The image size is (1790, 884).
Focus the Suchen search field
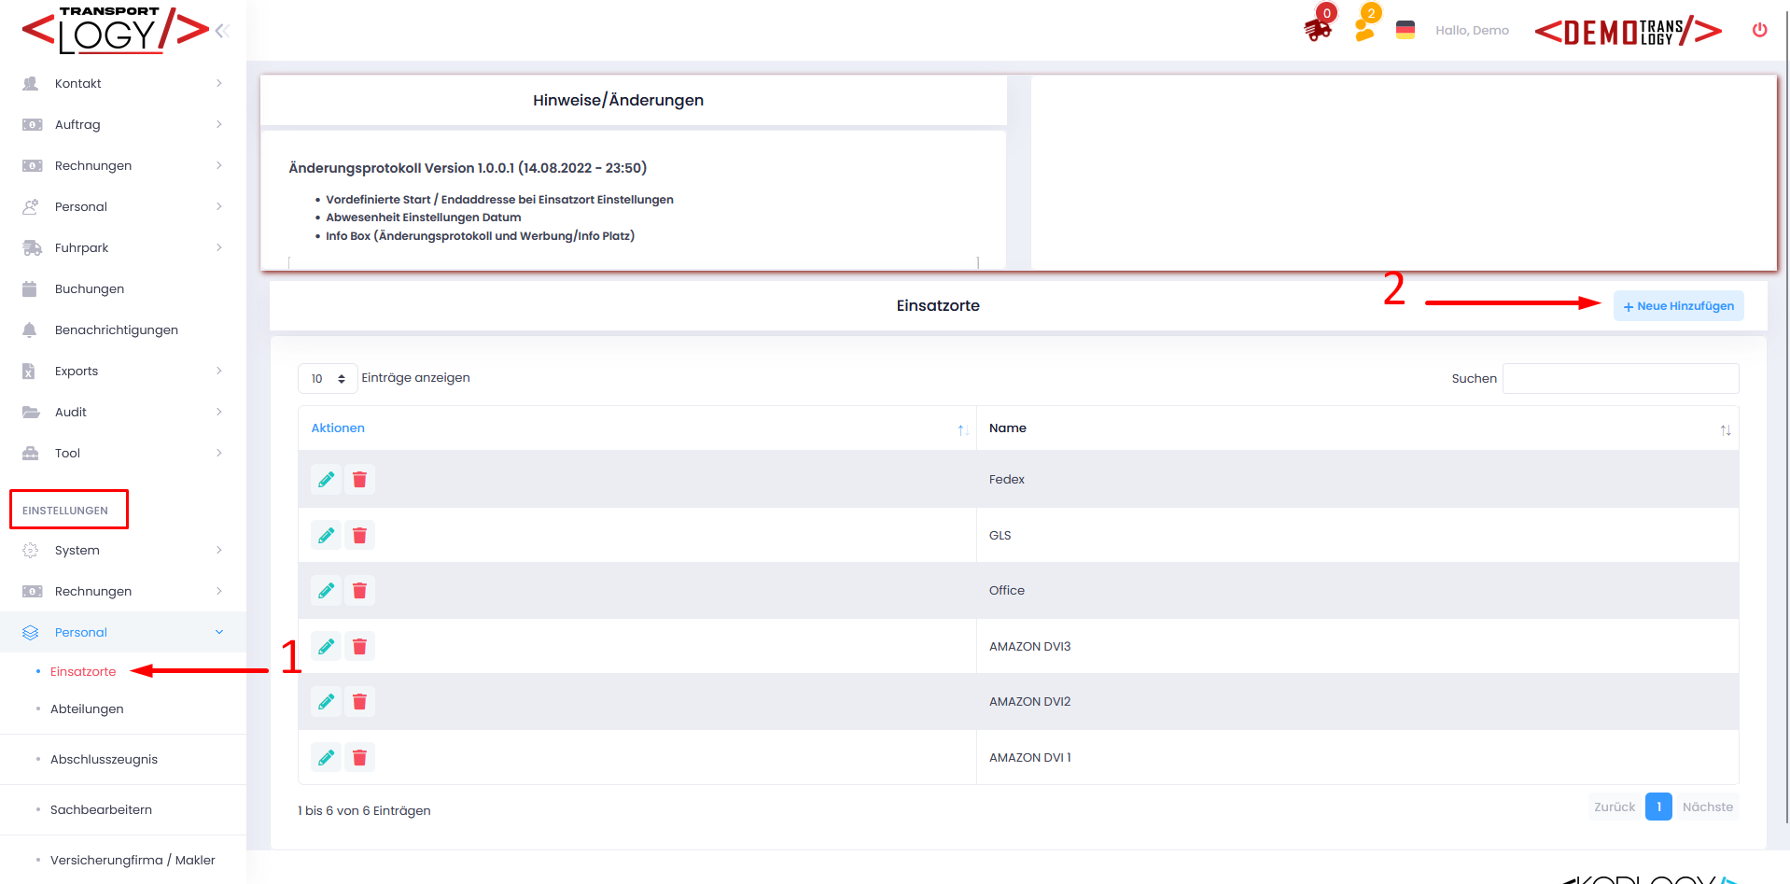(1620, 379)
